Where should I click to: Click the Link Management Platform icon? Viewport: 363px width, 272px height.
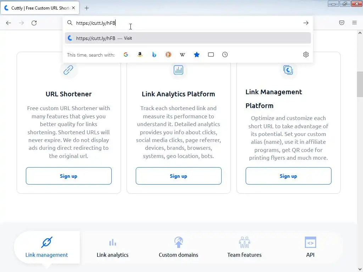(288, 70)
